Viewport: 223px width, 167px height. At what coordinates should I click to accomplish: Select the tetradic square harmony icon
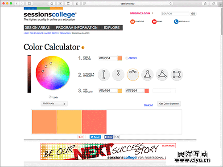tap(177, 74)
